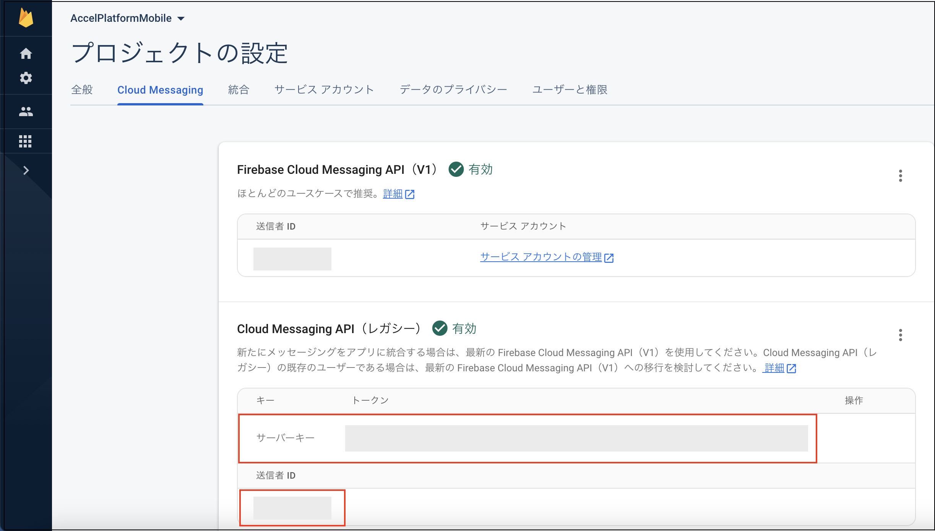Switch to the 統合 tab
Viewport: 935px width, 531px height.
(x=239, y=90)
